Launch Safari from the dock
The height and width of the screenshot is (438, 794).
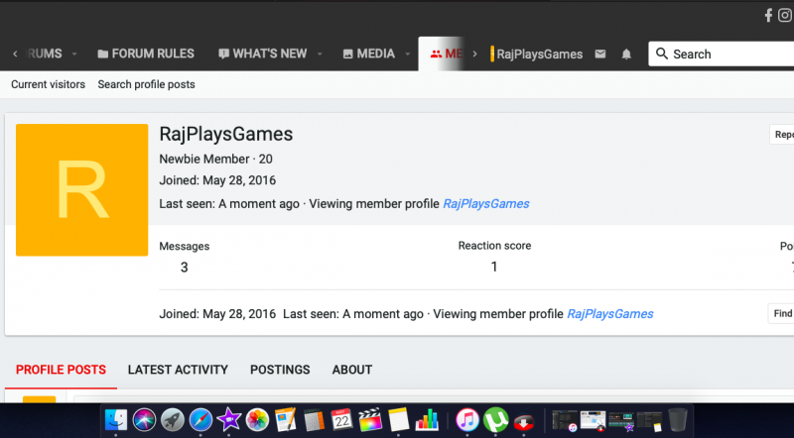[201, 419]
